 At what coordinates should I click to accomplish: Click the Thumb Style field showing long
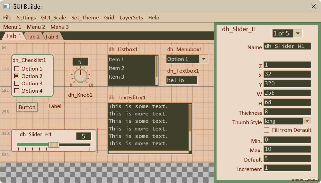point(283,121)
